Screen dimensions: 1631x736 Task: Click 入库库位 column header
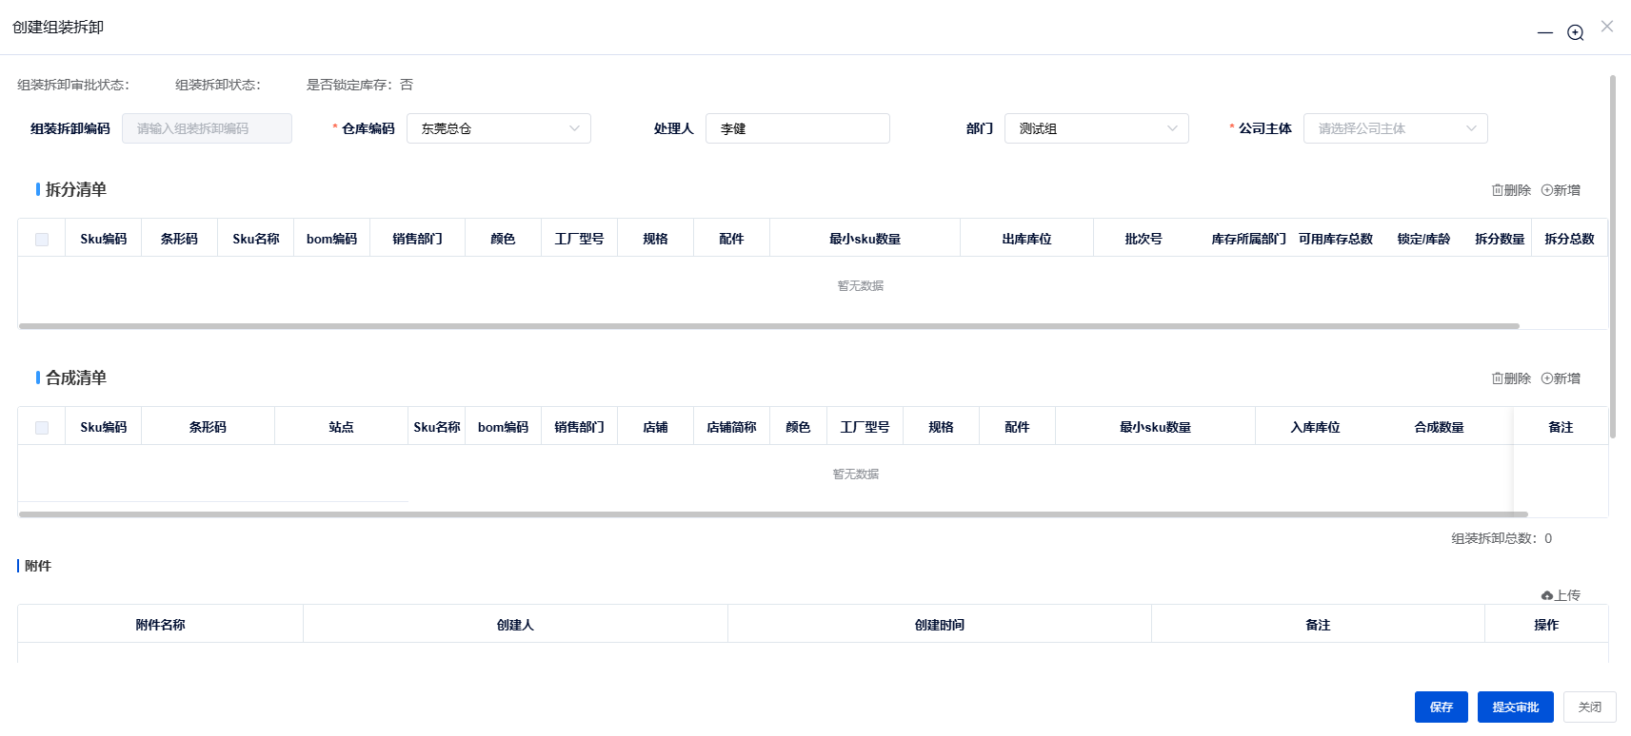[x=1315, y=427]
